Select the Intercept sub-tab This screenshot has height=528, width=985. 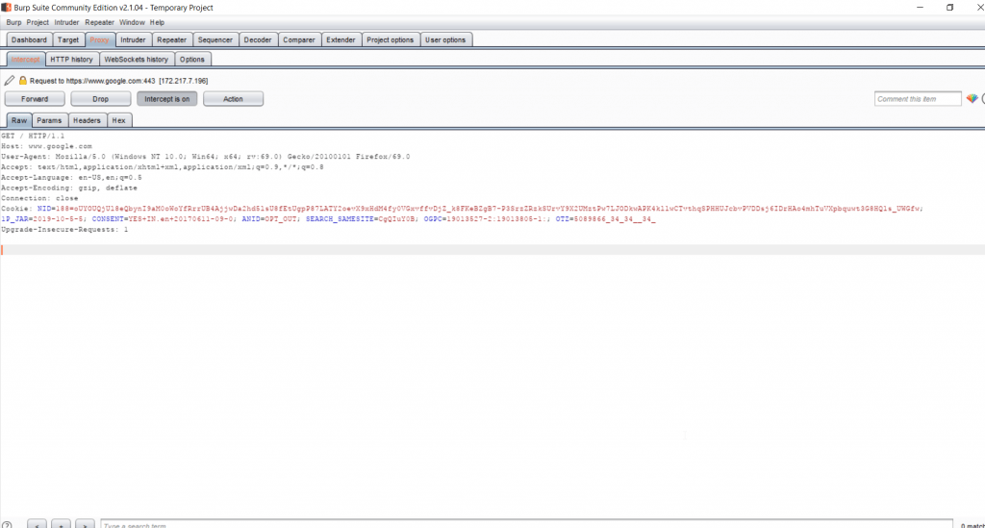point(26,59)
